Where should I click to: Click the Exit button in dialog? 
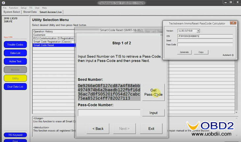coord(151,129)
